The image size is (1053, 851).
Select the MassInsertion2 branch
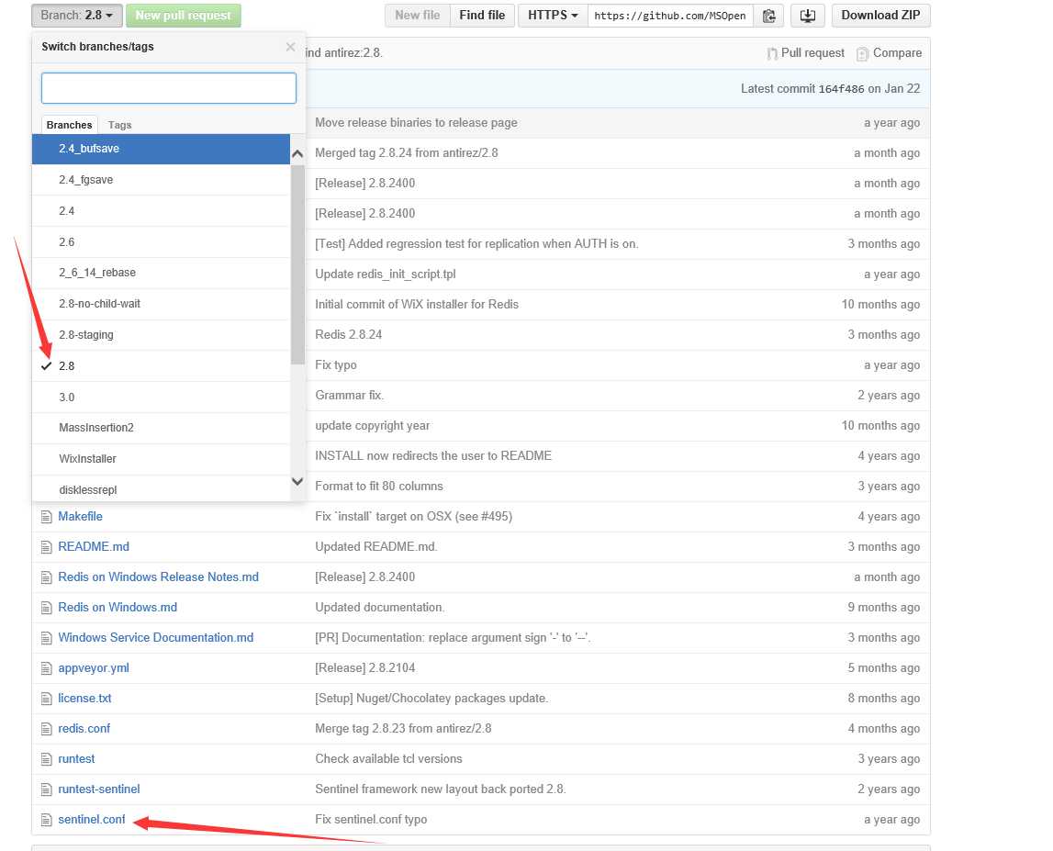[162, 428]
